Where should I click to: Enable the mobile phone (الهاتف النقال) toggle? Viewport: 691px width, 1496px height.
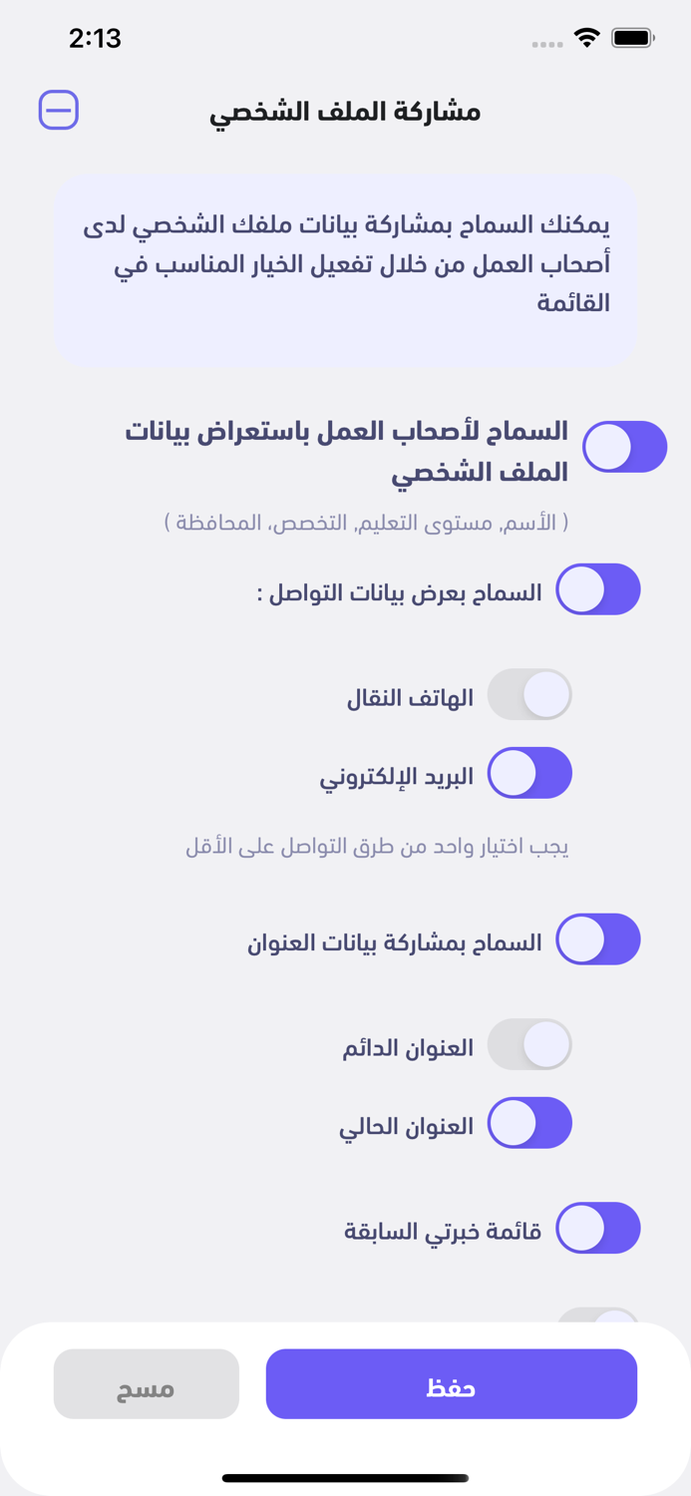click(x=529, y=694)
